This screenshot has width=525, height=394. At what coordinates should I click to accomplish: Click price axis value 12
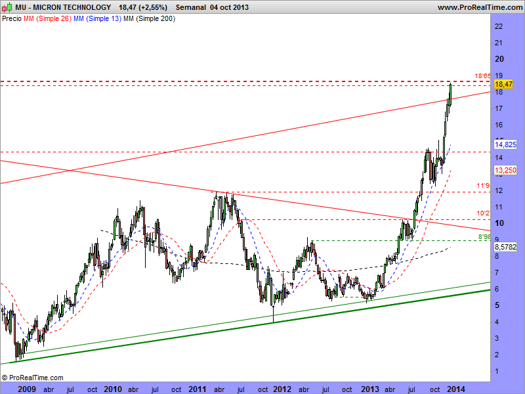(x=499, y=190)
